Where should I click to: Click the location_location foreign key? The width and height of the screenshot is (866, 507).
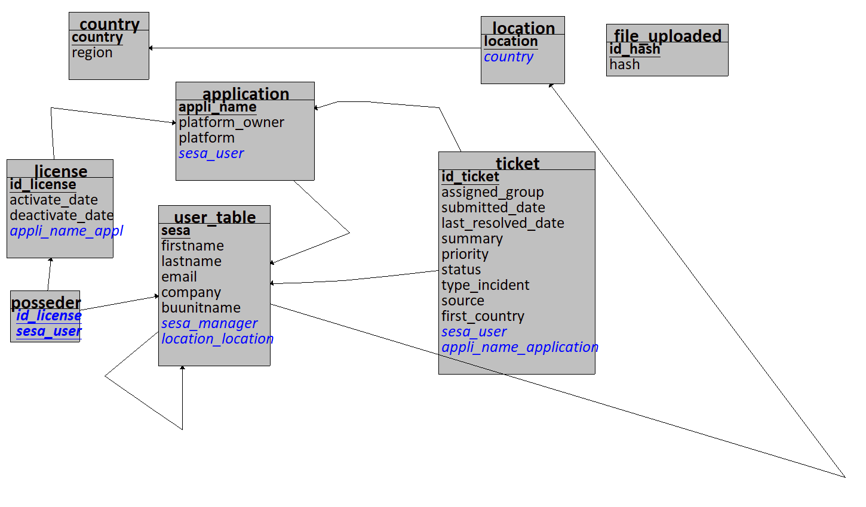coord(217,339)
